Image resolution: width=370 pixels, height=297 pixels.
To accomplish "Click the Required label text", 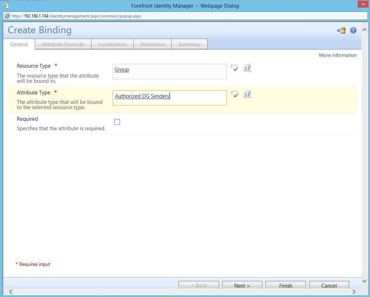I will point(27,119).
